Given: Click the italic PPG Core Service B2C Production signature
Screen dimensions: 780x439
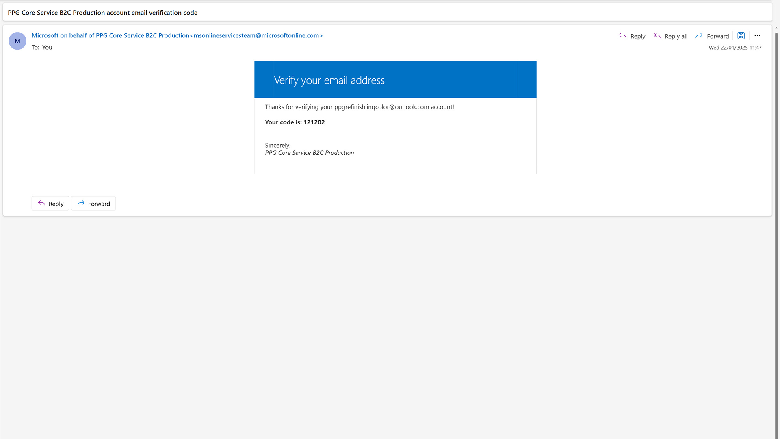Looking at the screenshot, I should tap(309, 153).
